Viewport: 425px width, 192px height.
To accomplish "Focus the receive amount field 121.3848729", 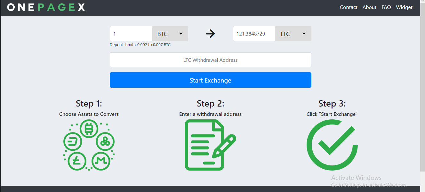I will tap(254, 34).
